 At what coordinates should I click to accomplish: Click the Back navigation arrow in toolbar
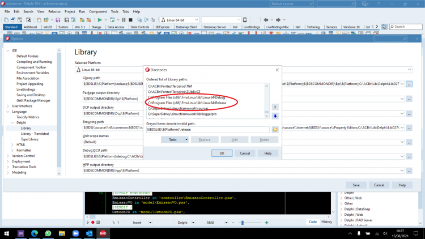click(266, 20)
